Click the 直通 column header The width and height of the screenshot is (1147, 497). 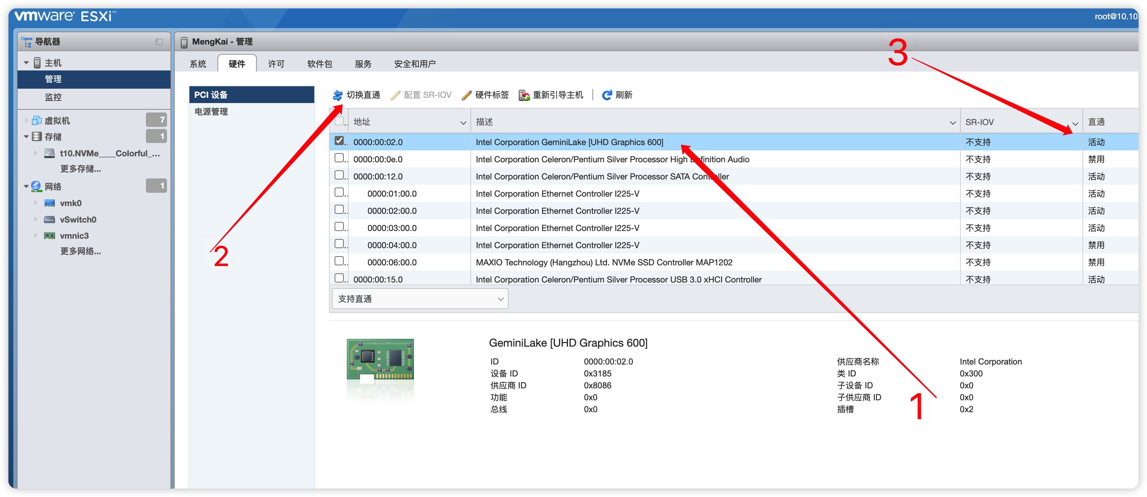[1110, 122]
